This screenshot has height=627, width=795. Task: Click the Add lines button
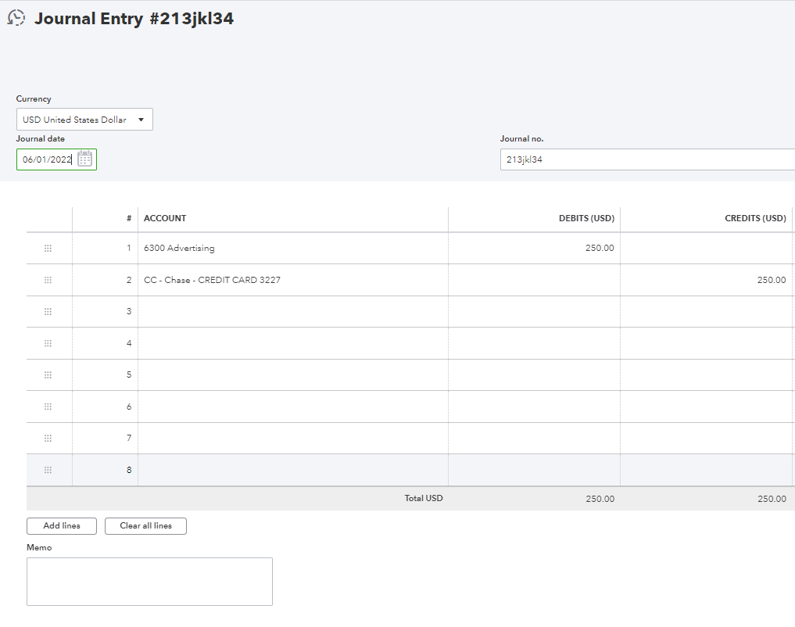pyautogui.click(x=61, y=525)
